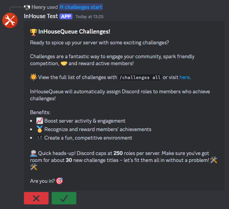Click Henry's small avatar in reply line

tap(27, 7)
